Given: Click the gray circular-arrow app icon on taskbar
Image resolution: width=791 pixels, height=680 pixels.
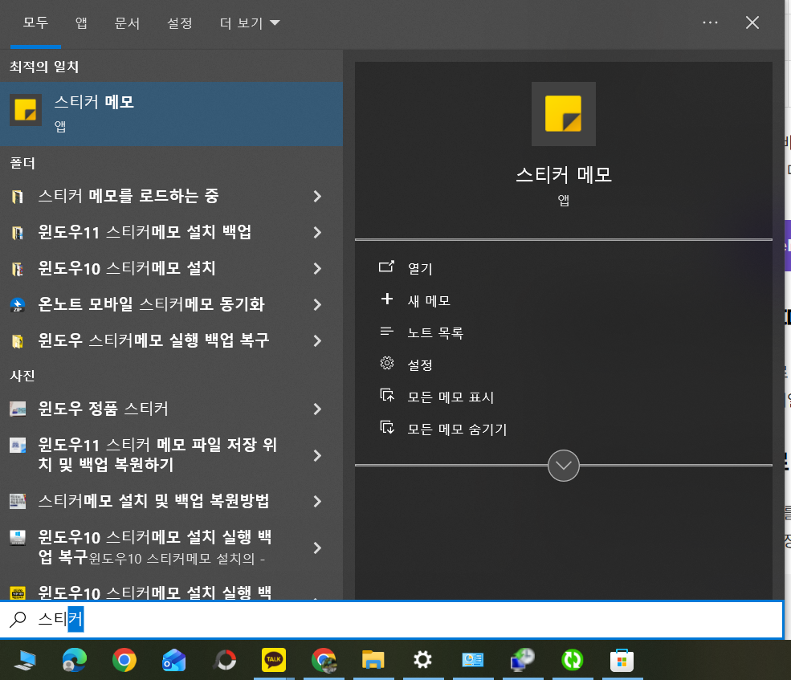Looking at the screenshot, I should tap(225, 660).
